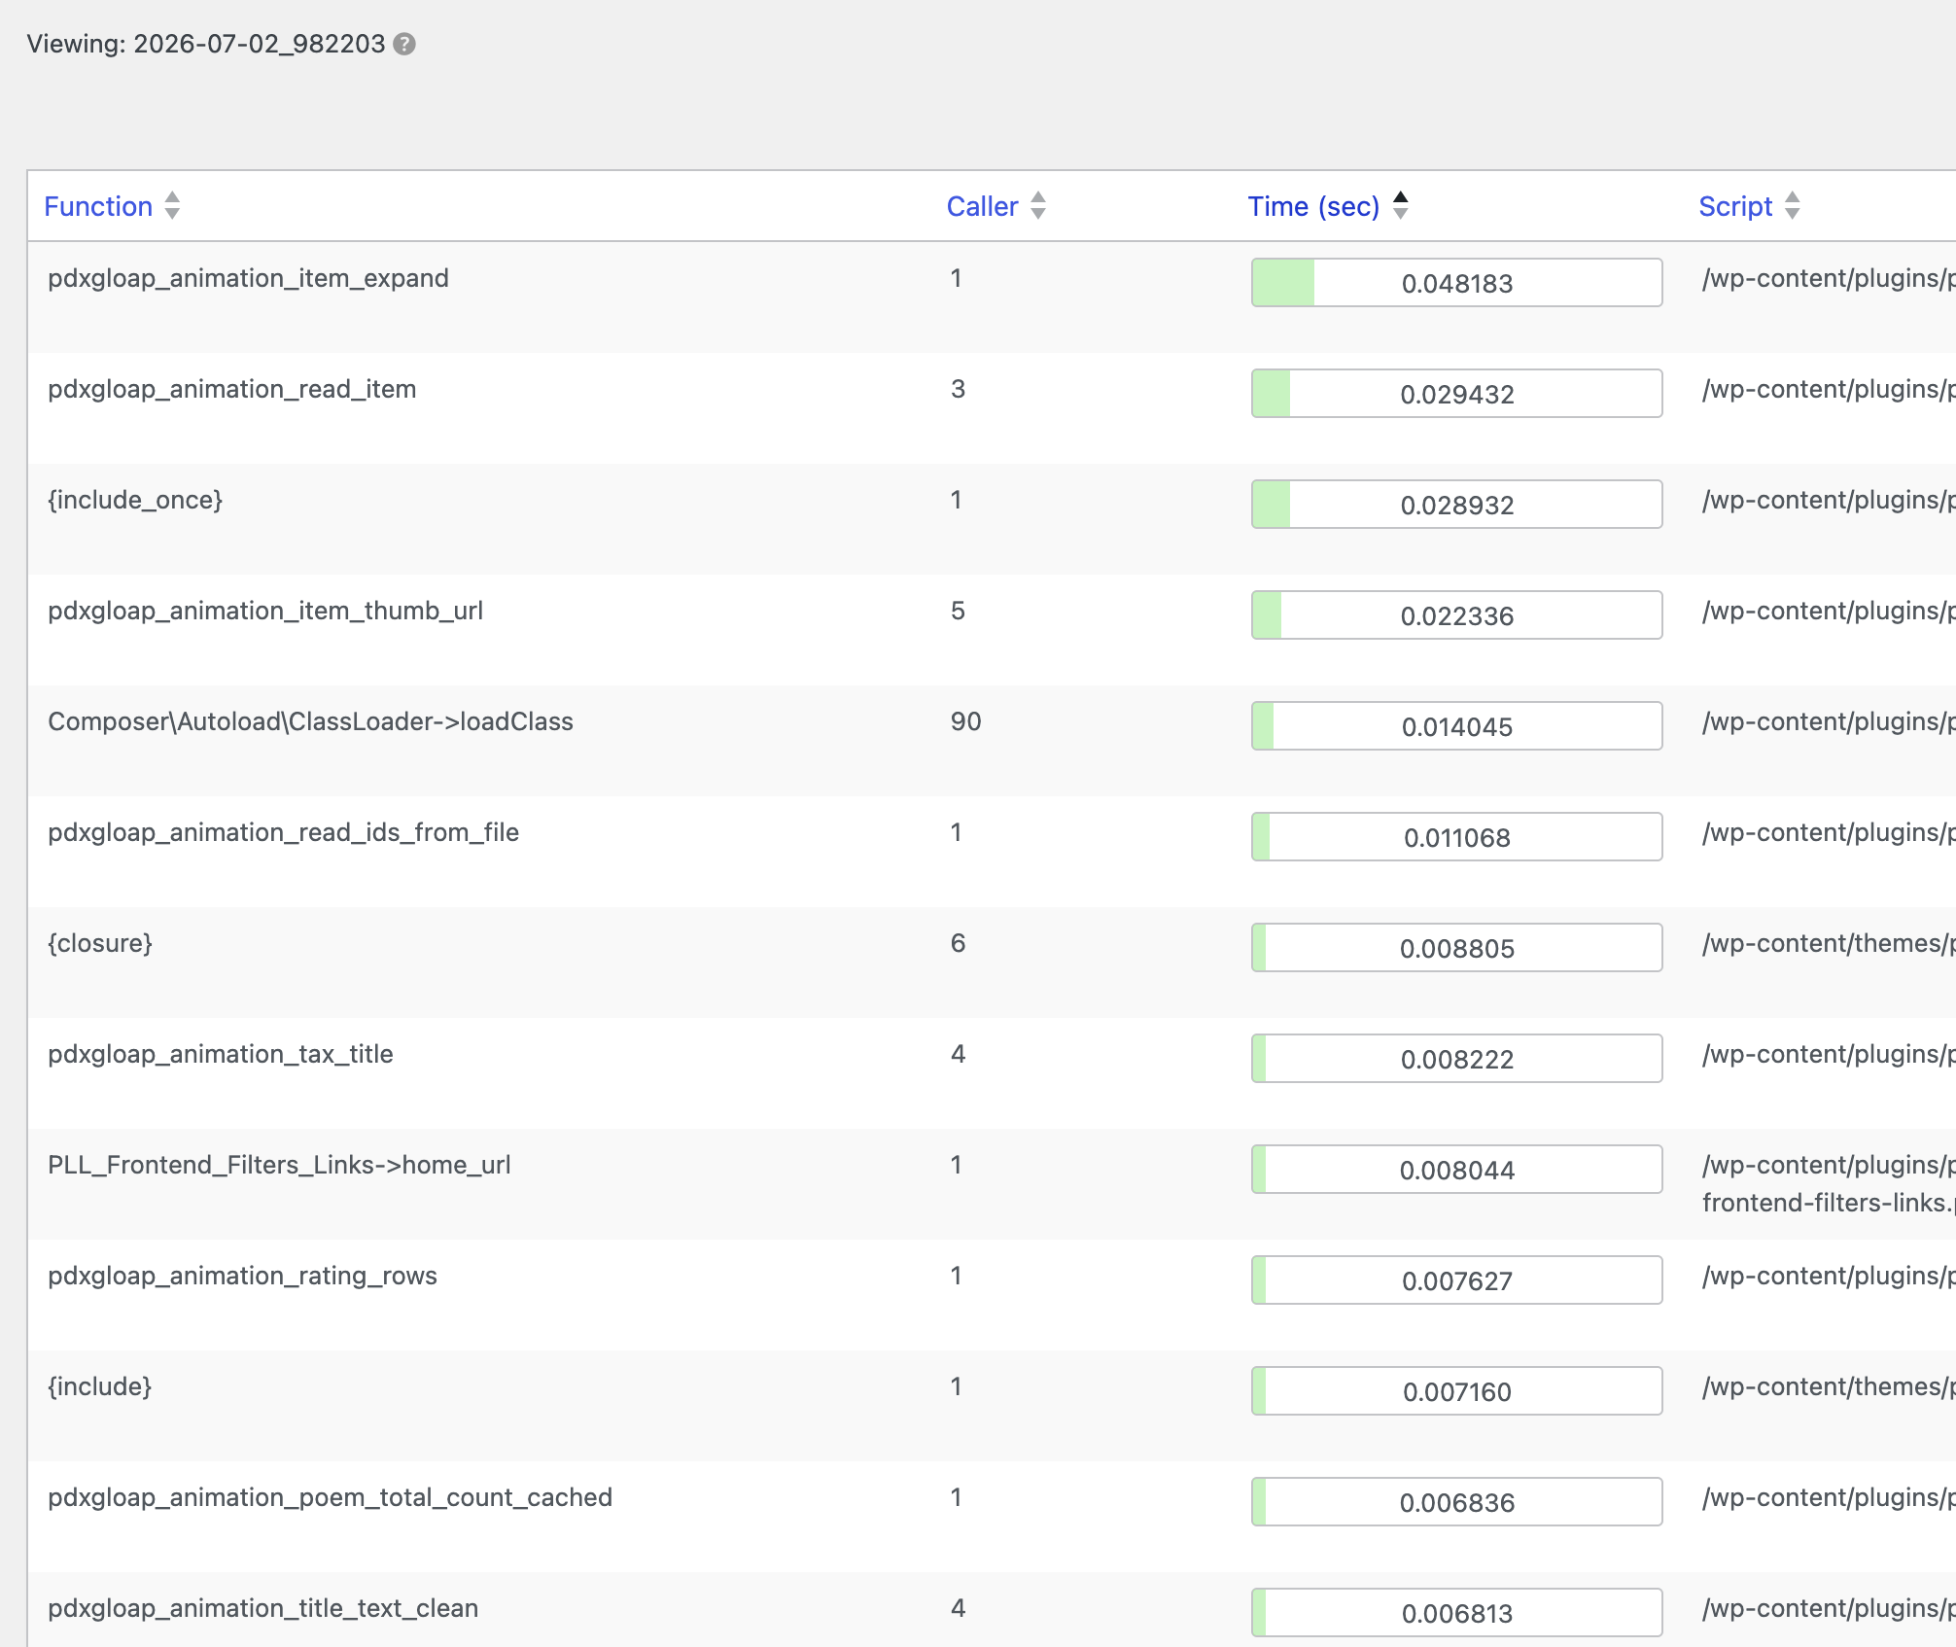This screenshot has width=1956, height=1647.
Task: Click script path for animation_item_expand row
Action: click(x=1829, y=278)
